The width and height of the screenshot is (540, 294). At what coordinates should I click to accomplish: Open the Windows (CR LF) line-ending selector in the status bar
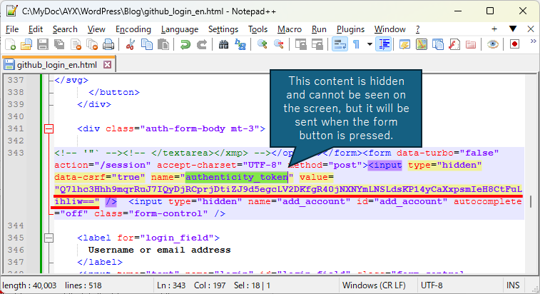coord(374,285)
